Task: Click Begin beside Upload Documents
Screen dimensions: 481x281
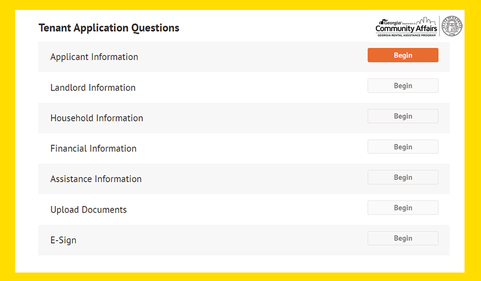Action: (403, 207)
